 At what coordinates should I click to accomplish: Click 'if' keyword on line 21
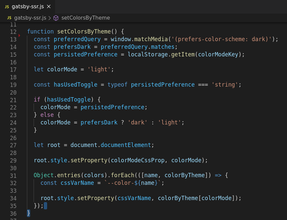[37, 100]
